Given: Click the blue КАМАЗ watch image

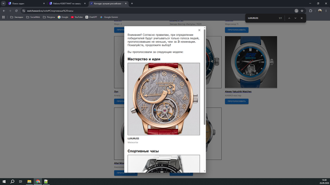Looking at the screenshot, I should click(x=251, y=62).
